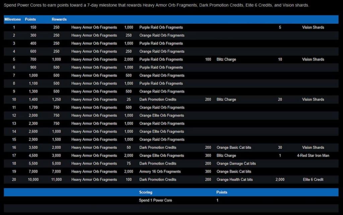Select the "11,000" Heavy Armor reward amount
Image resolution: width=343 pixels, height=215 pixels.
(x=56, y=180)
